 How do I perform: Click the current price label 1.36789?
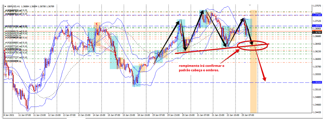pos(316,32)
